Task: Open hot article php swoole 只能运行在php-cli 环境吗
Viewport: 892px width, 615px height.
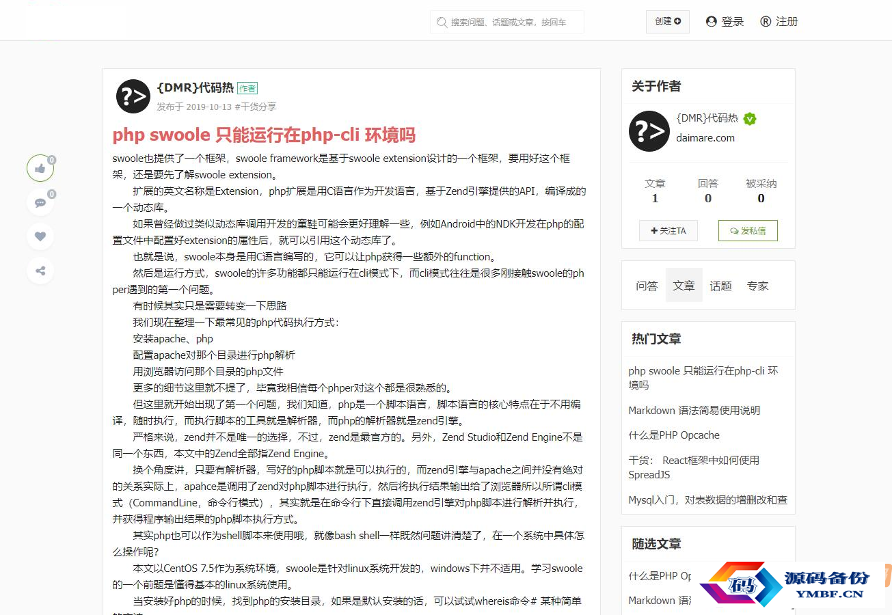Action: pyautogui.click(x=703, y=378)
